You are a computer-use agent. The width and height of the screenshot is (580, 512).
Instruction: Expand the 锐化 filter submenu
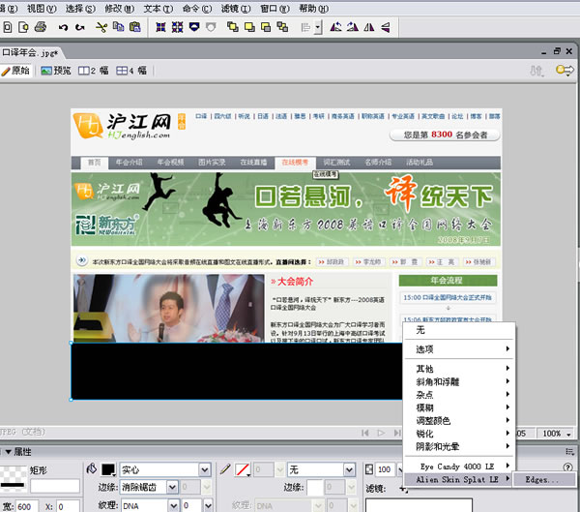(x=458, y=434)
